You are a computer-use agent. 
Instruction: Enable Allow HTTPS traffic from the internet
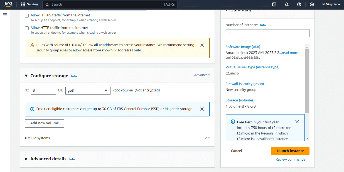coord(27,16)
